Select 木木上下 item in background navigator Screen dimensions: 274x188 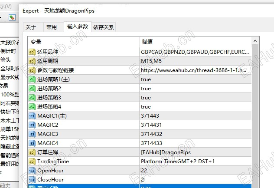click(x=10, y=121)
